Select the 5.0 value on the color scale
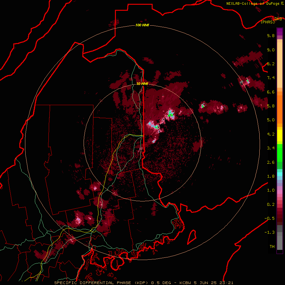The width and height of the screenshot is (285, 285). click(271, 120)
